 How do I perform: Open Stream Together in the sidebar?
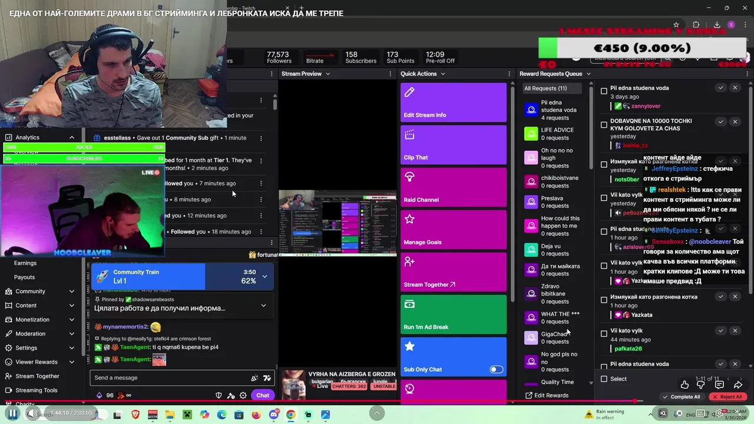point(38,376)
